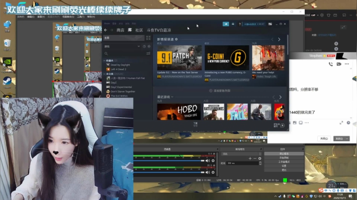Image resolution: width=357 pixels, height=200 pixels.
Task: Open the File menu in OBS menu bar
Action: pos(20,17)
